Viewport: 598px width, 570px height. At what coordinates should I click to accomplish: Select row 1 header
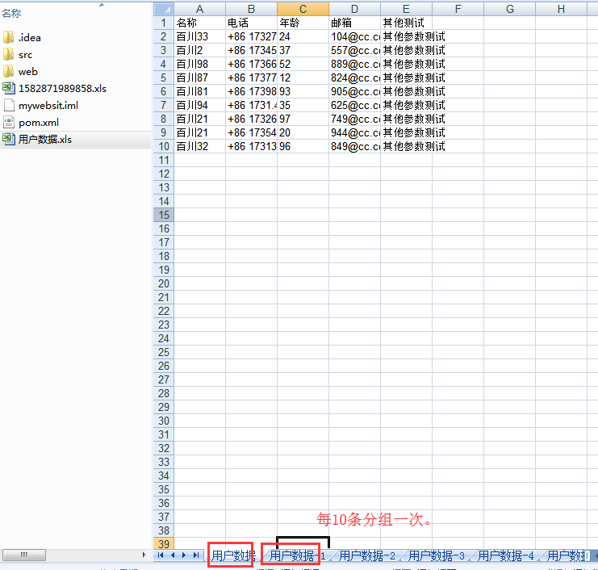click(x=164, y=23)
